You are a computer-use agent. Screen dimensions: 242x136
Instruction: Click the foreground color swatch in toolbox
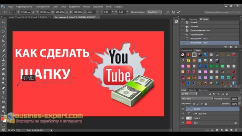pyautogui.click(x=2, y=119)
